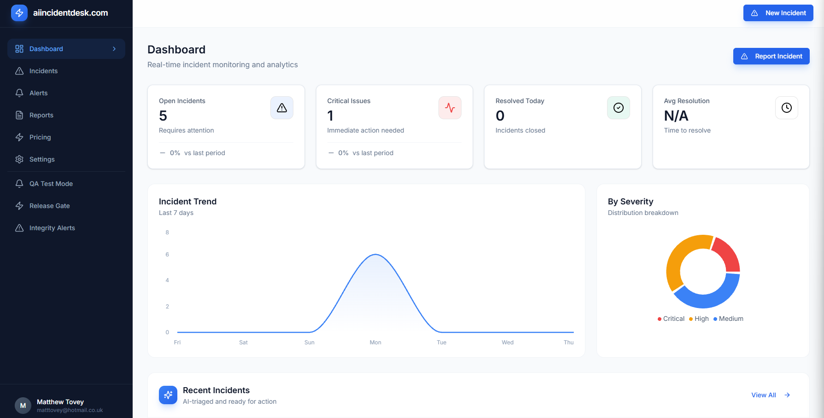824x418 pixels.
Task: Click the Critical Issues pulse icon
Action: 450,108
